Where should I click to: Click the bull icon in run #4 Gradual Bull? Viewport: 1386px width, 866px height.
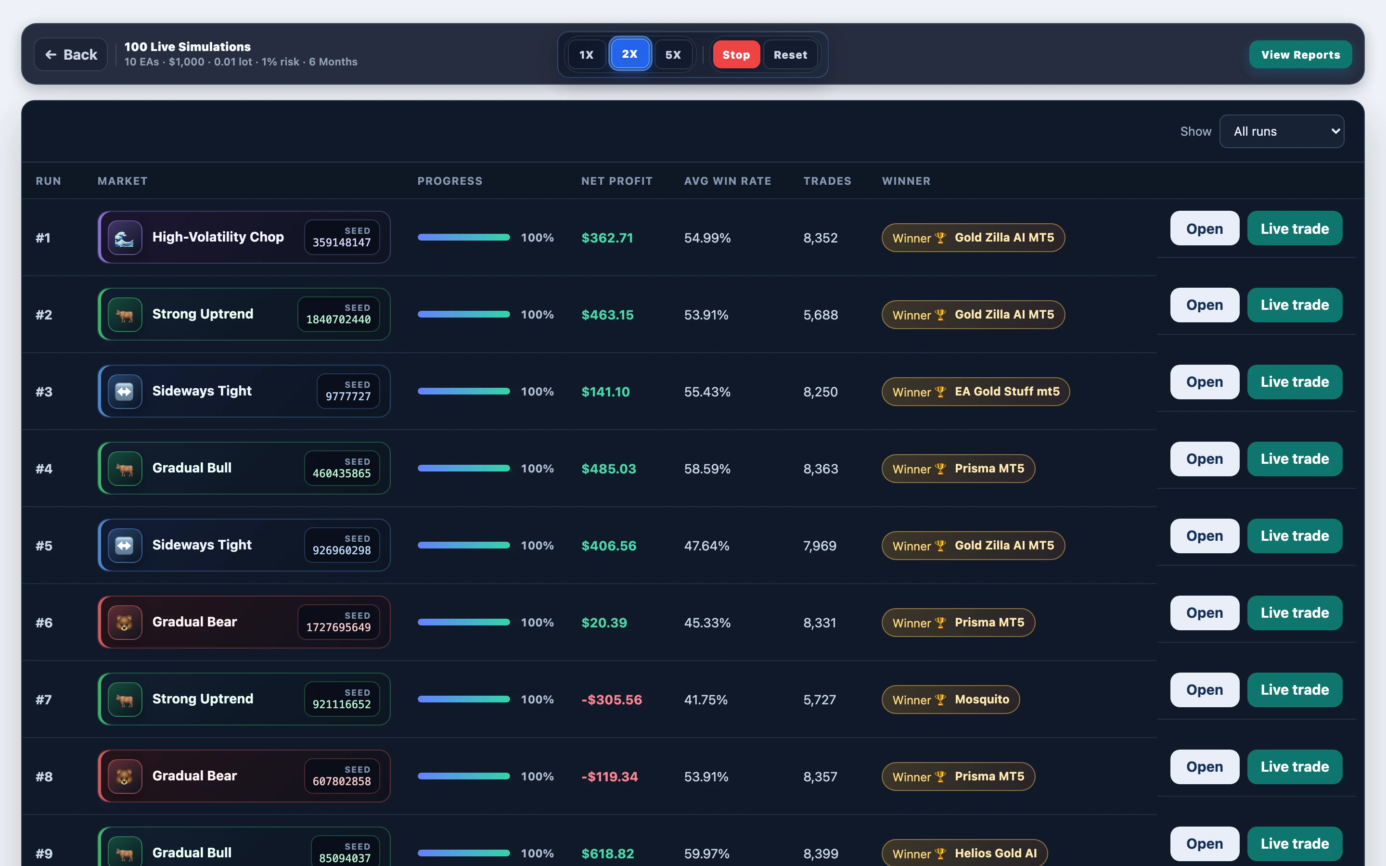[x=125, y=469]
